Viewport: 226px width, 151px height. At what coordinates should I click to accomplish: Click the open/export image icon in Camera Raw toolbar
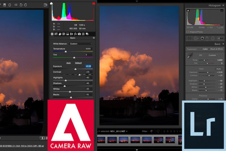(45, 5)
